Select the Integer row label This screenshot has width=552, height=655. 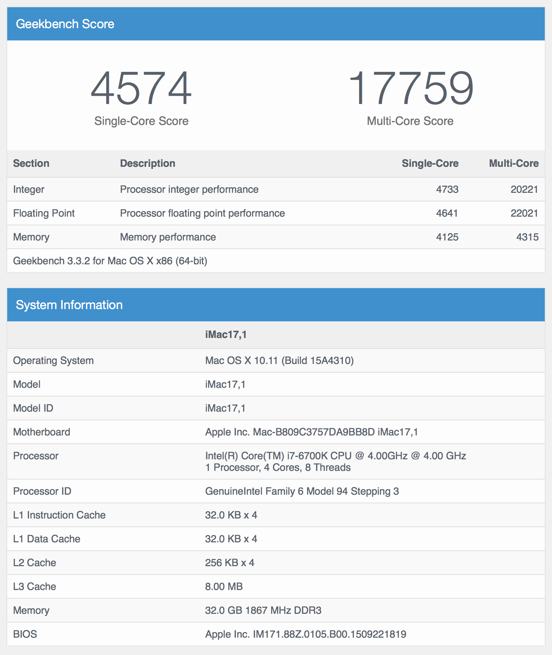click(x=29, y=189)
